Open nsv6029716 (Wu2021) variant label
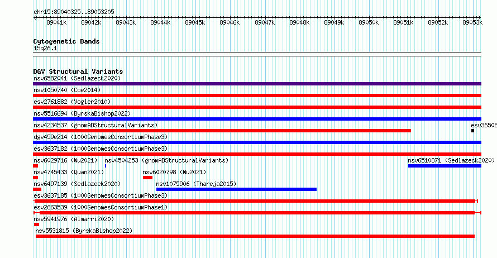 click(x=65, y=160)
